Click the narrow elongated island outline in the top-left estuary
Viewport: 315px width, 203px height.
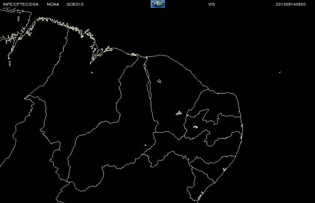[x=19, y=19]
